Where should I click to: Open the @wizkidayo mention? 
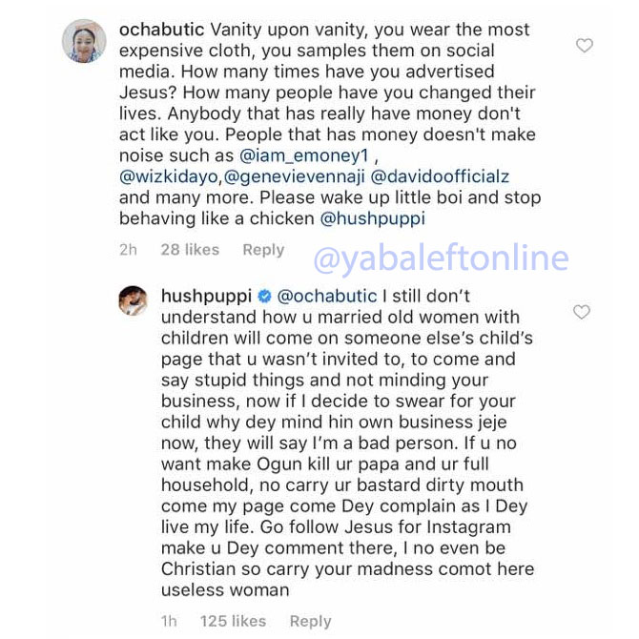pos(169,177)
